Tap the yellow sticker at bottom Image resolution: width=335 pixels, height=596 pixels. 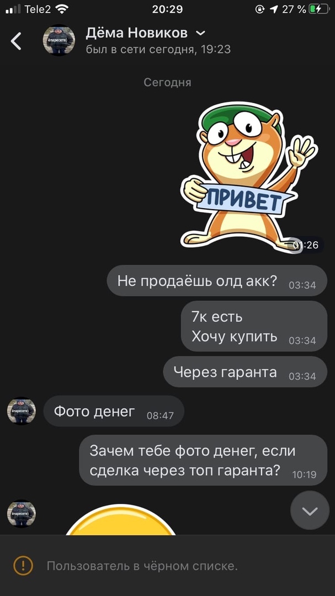tap(121, 520)
